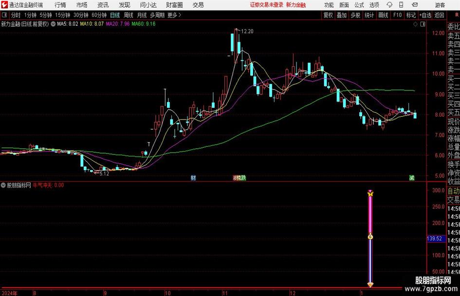Viewport: 460px width, 296px height.
Task: Click the diamond icon at chart top-right
Action: pos(415,24)
